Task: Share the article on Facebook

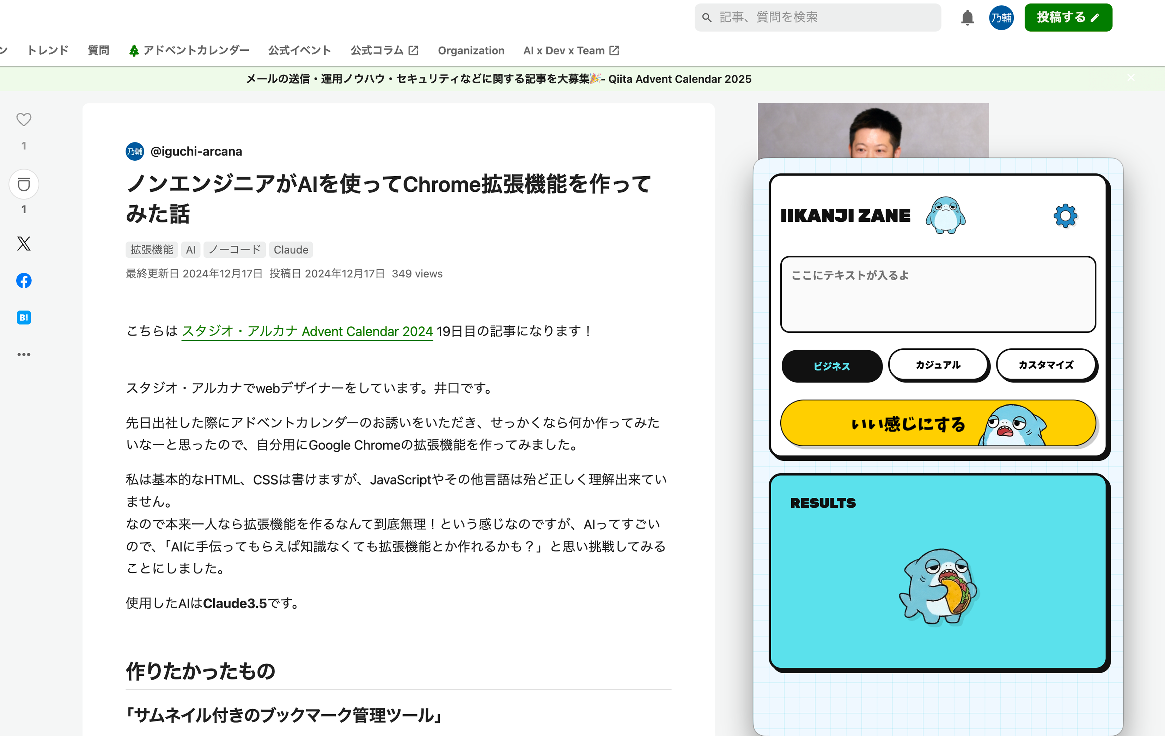Action: [23, 281]
